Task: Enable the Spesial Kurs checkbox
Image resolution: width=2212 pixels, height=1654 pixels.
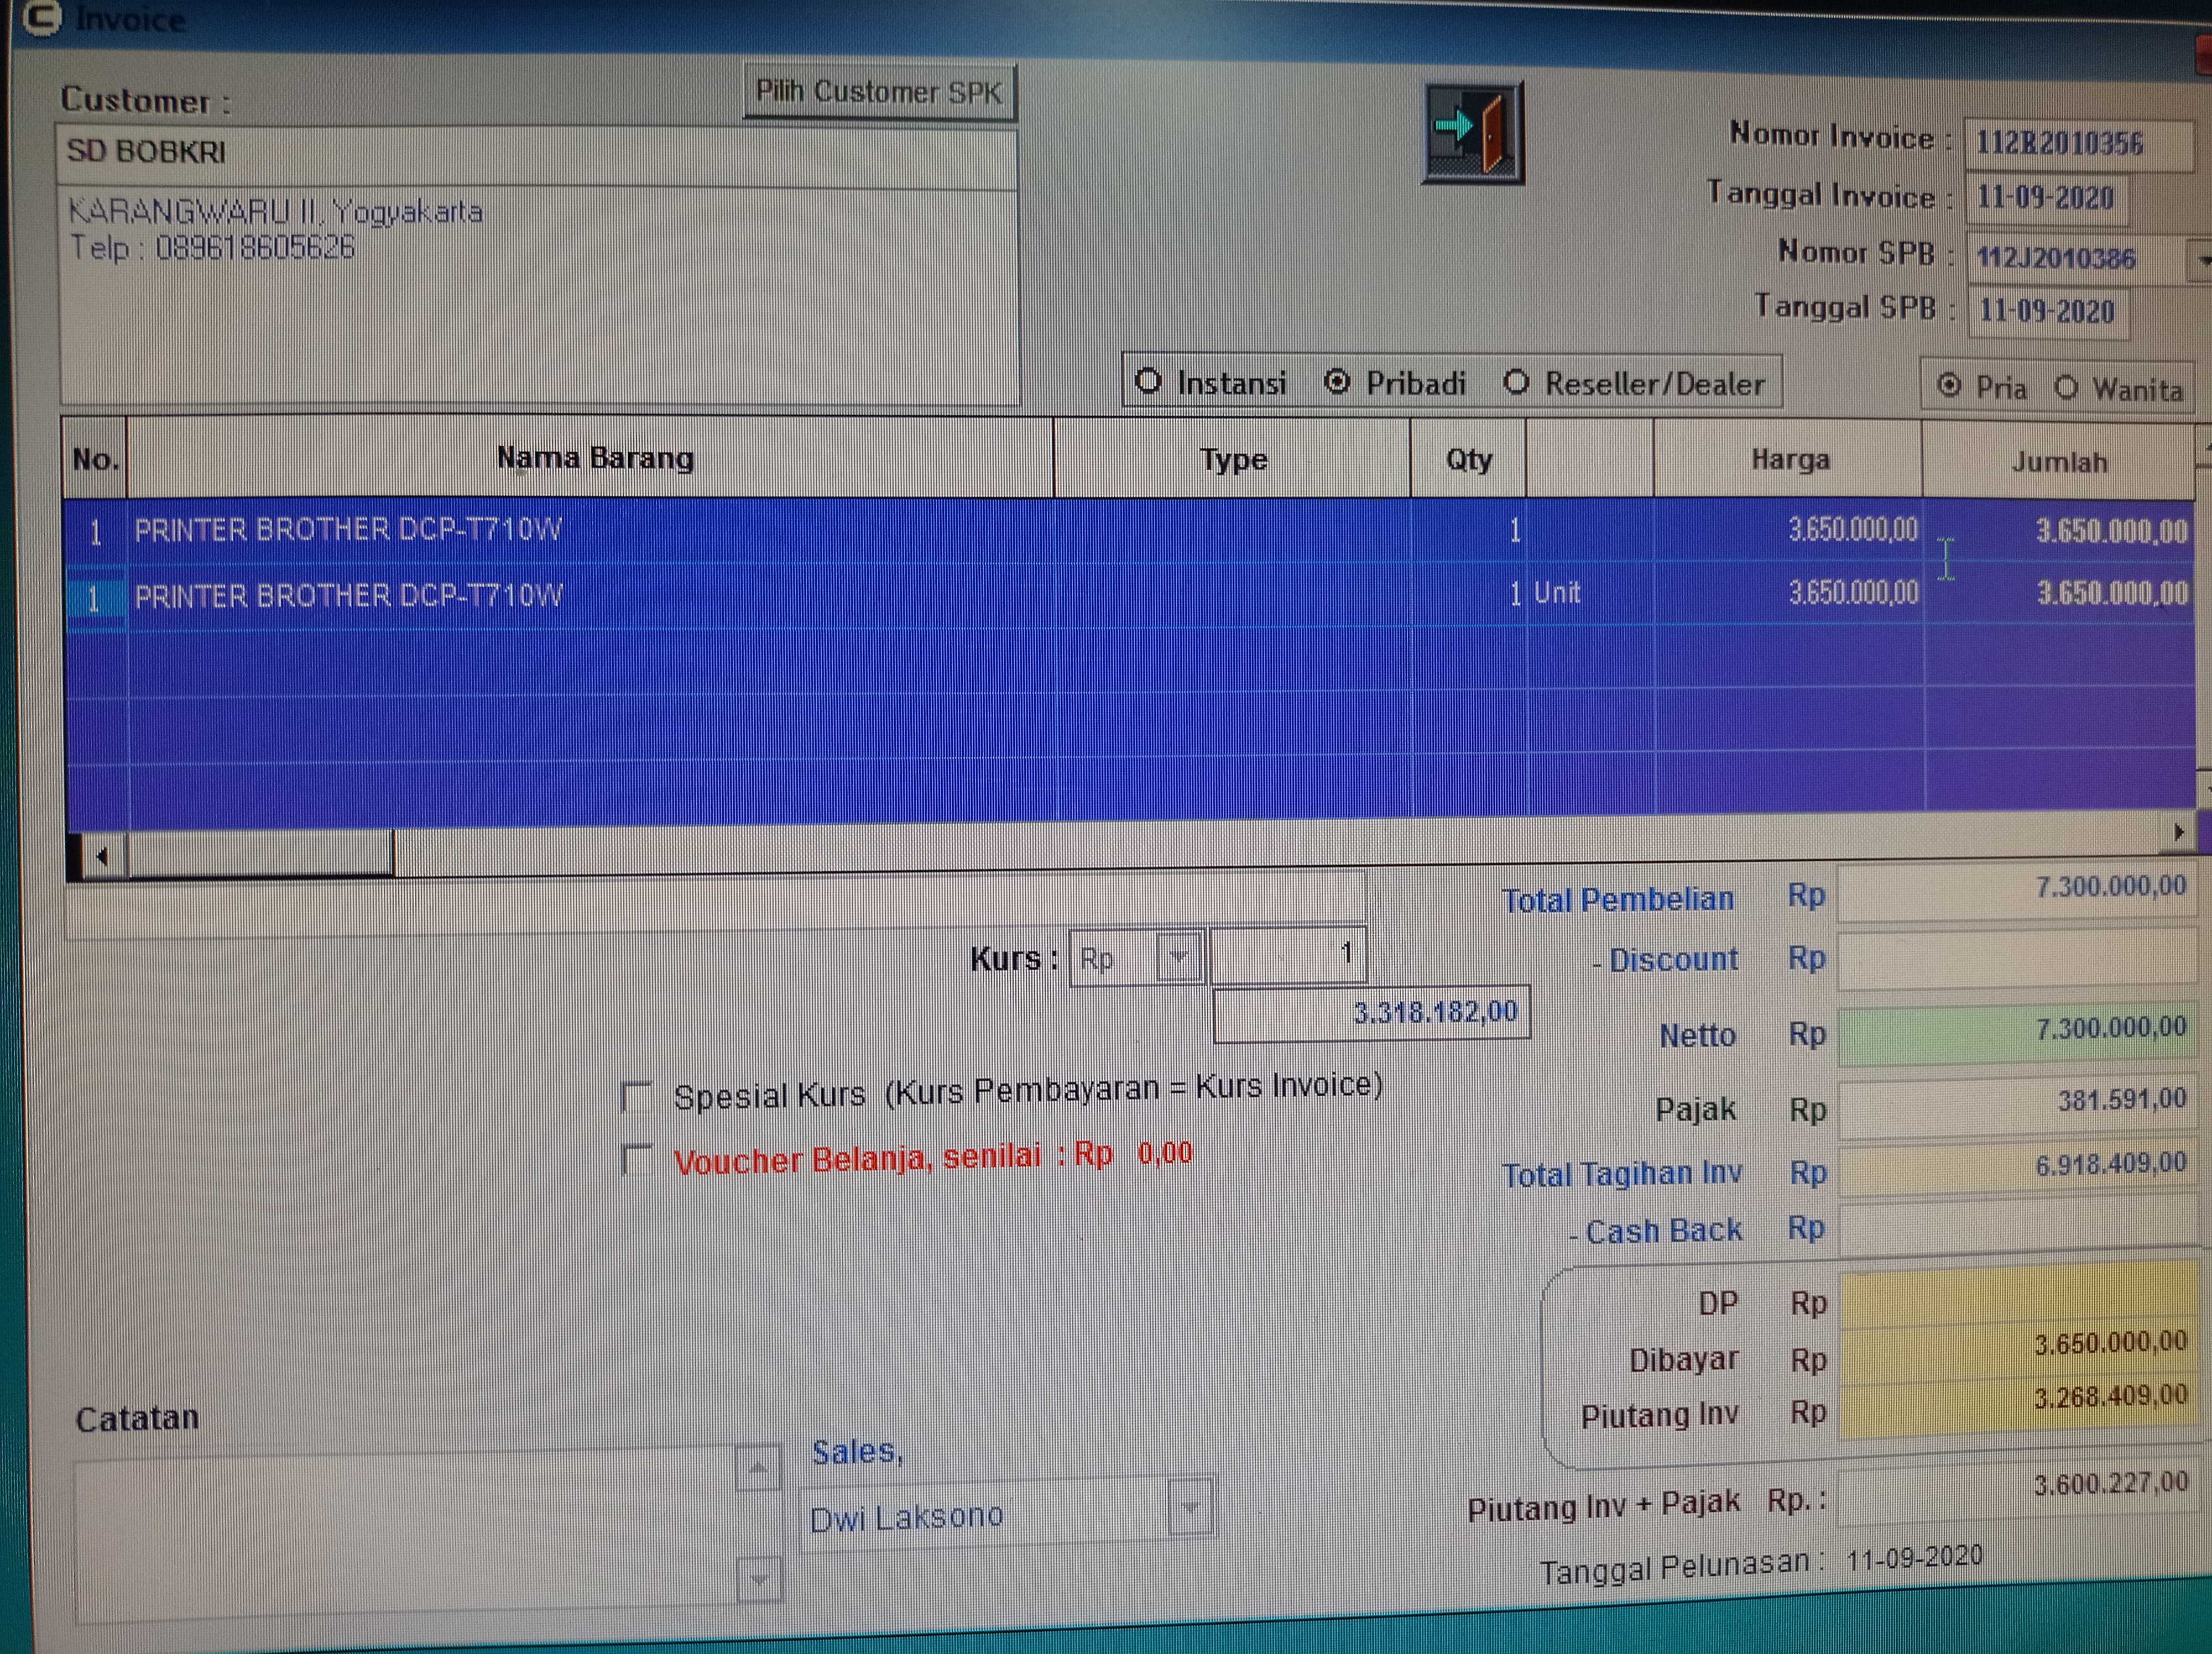Action: [x=636, y=1096]
